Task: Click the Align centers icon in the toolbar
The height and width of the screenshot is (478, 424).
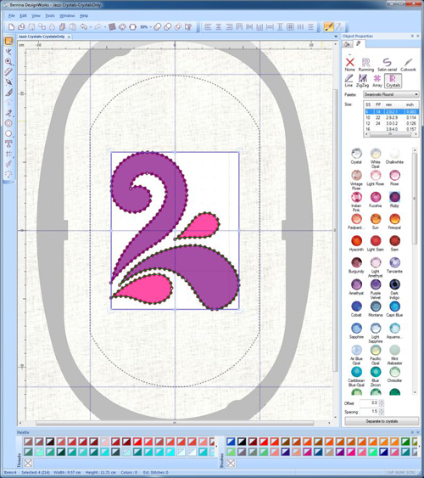Action: 219,27
